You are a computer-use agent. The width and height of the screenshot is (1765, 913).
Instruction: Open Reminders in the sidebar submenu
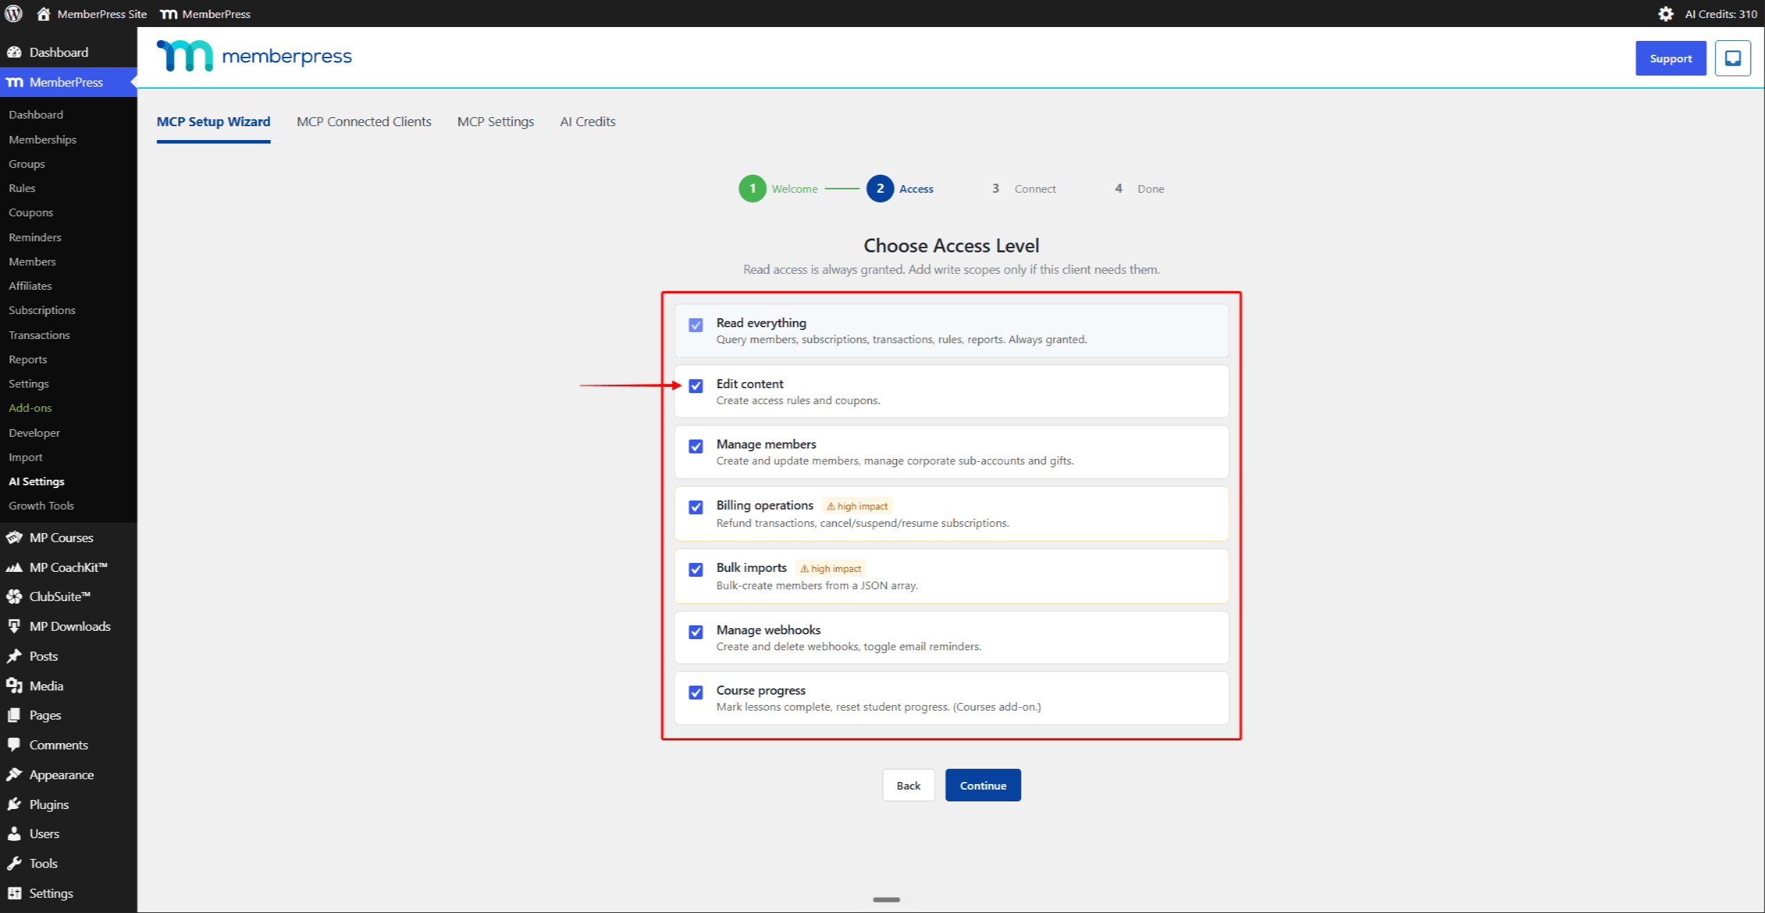(x=35, y=237)
